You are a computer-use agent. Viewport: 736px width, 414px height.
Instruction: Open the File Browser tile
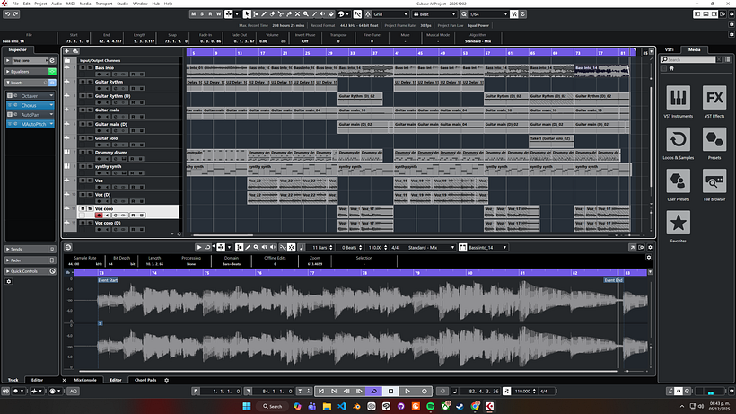point(714,185)
